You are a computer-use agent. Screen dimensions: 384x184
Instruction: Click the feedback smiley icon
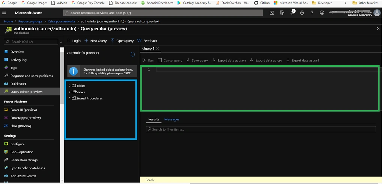[322, 13]
